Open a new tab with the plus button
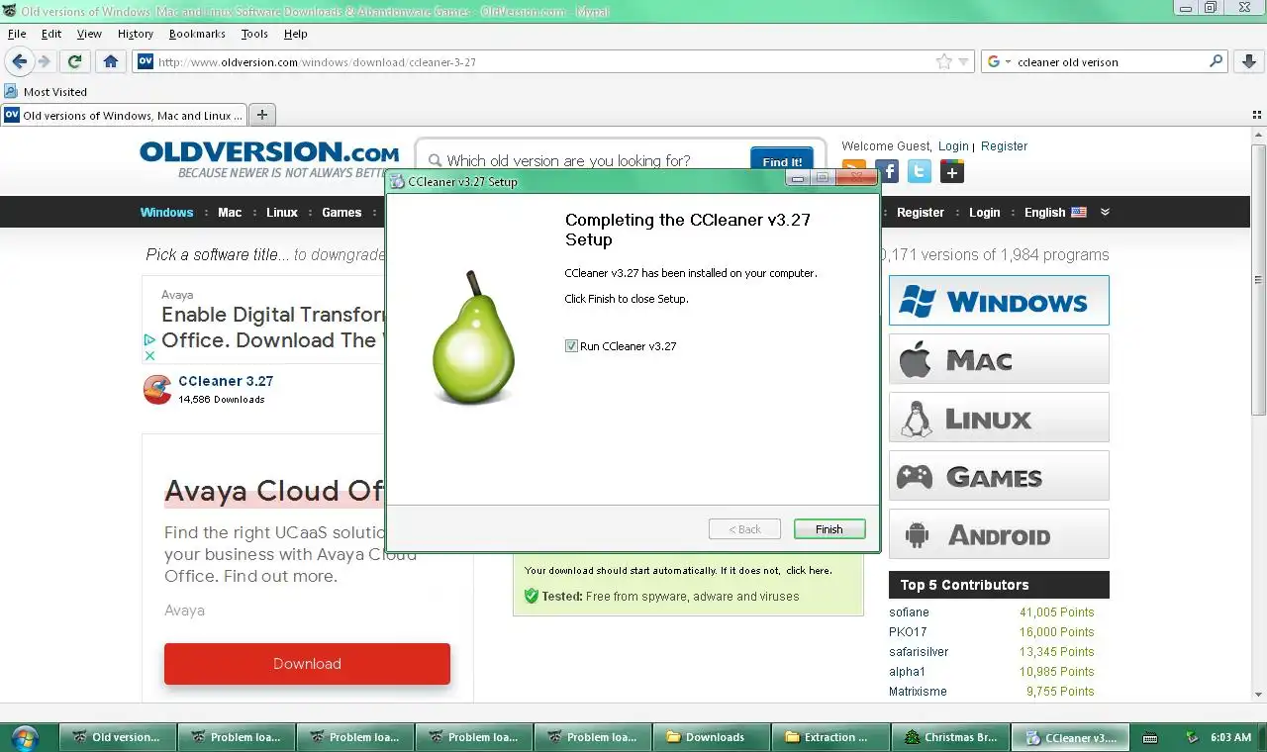1267x752 pixels. pos(262,115)
